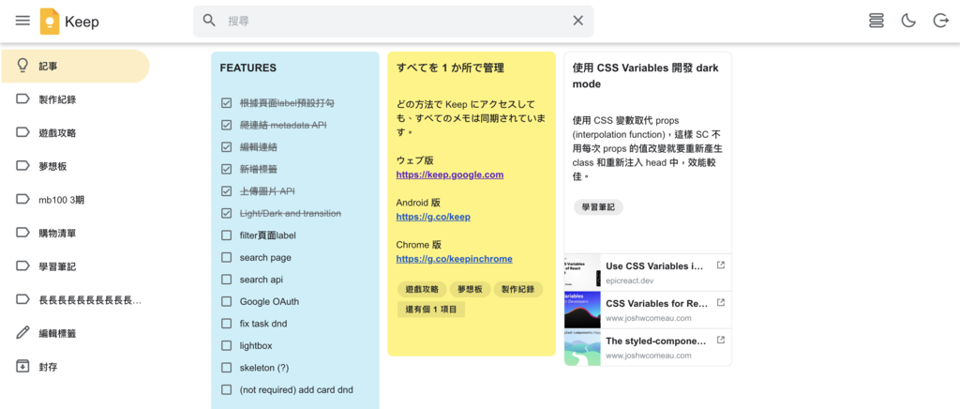The image size is (960, 409).
Task: Check the search page task
Action: tap(227, 257)
